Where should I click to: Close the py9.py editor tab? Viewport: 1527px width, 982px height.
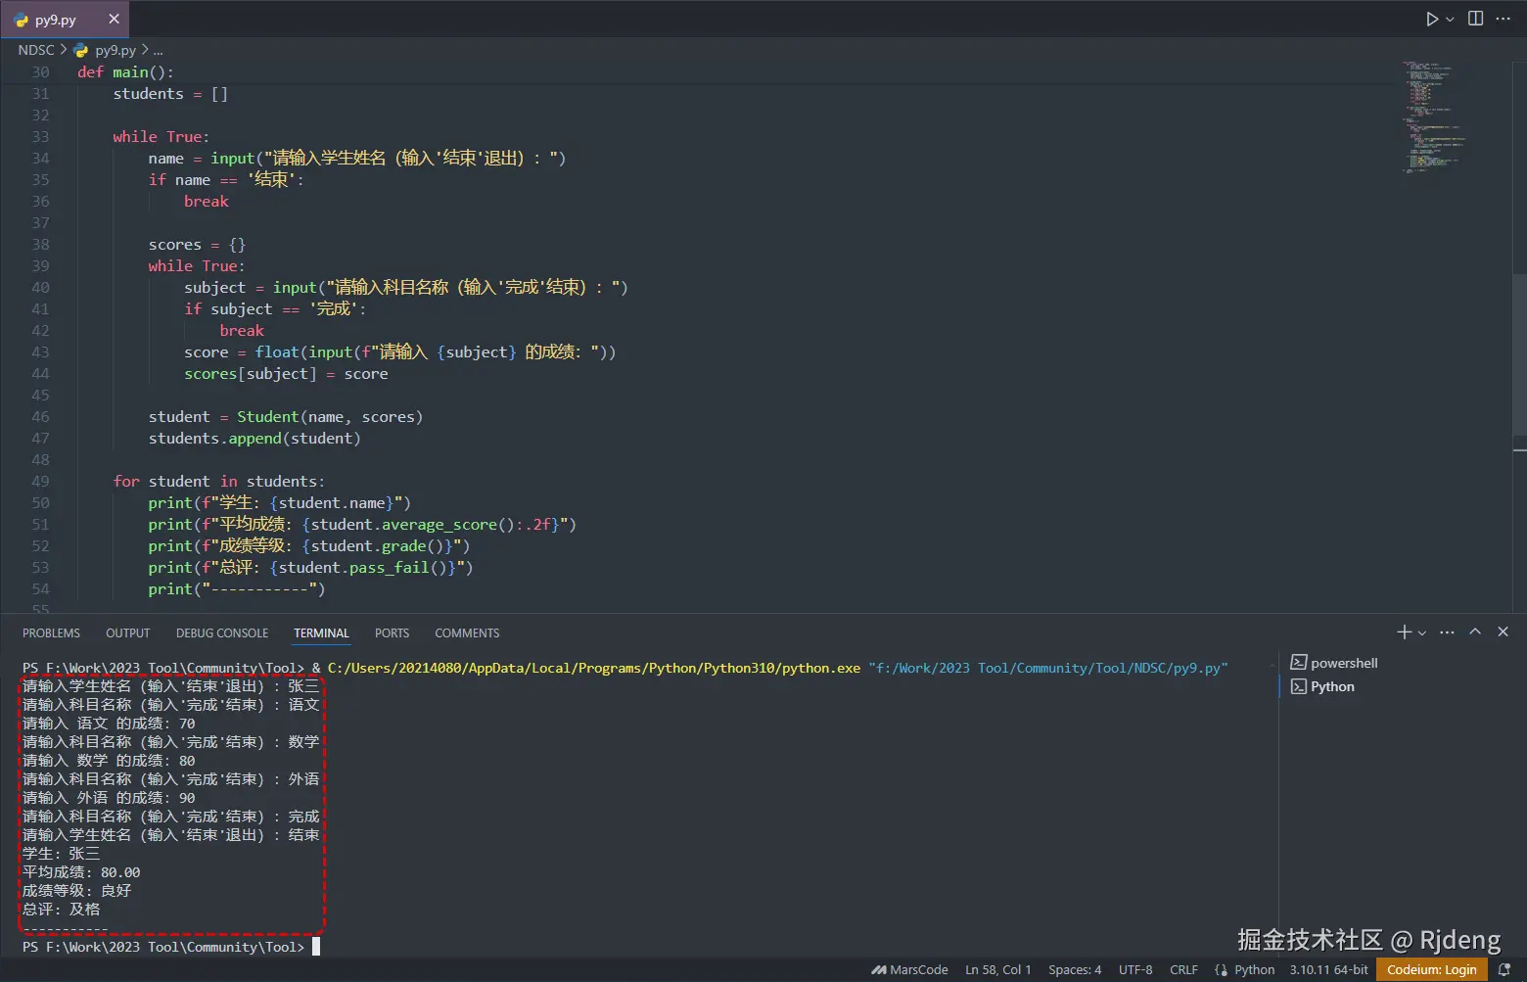(114, 19)
